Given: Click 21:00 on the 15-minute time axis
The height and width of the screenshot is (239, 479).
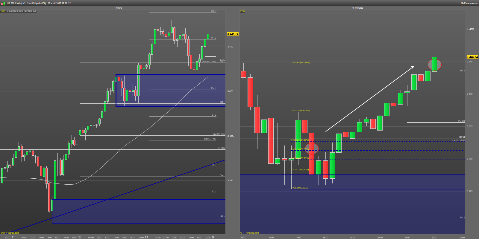Looking at the screenshot, I should (407, 238).
